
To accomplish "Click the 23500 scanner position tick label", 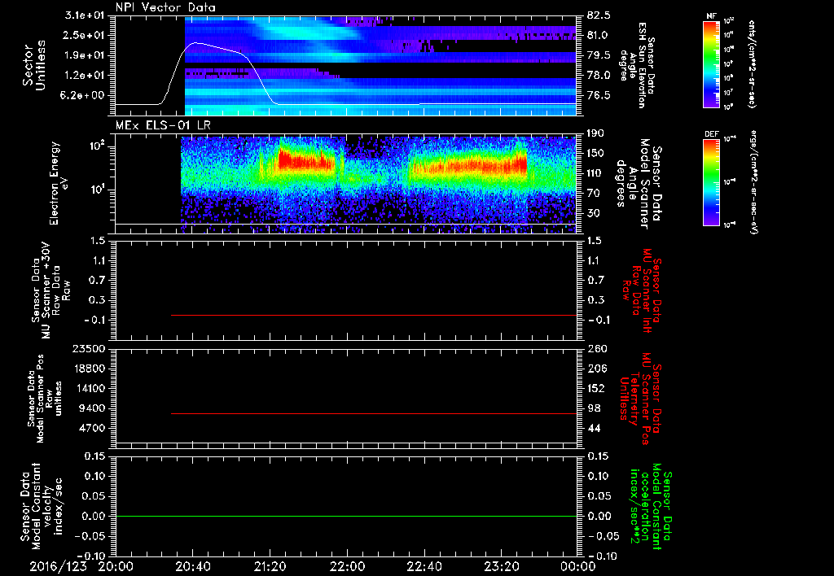I will tap(90, 349).
